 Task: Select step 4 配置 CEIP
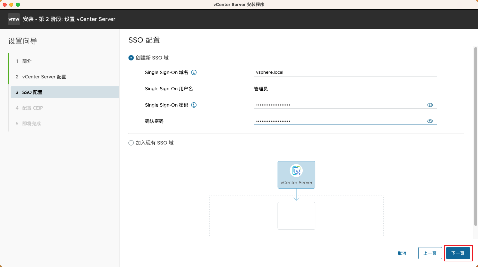pos(65,108)
